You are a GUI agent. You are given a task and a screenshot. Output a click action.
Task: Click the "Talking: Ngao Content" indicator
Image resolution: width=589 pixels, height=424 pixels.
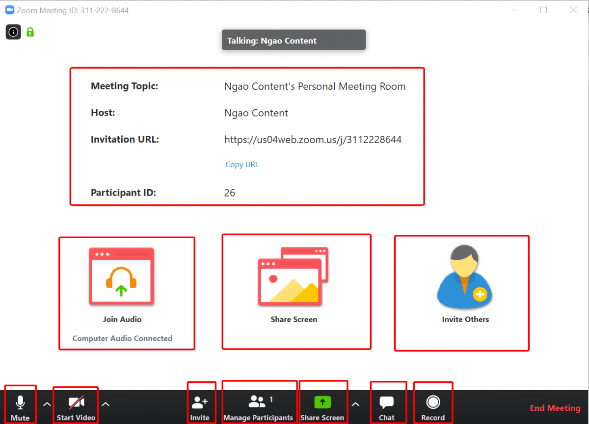click(x=294, y=40)
